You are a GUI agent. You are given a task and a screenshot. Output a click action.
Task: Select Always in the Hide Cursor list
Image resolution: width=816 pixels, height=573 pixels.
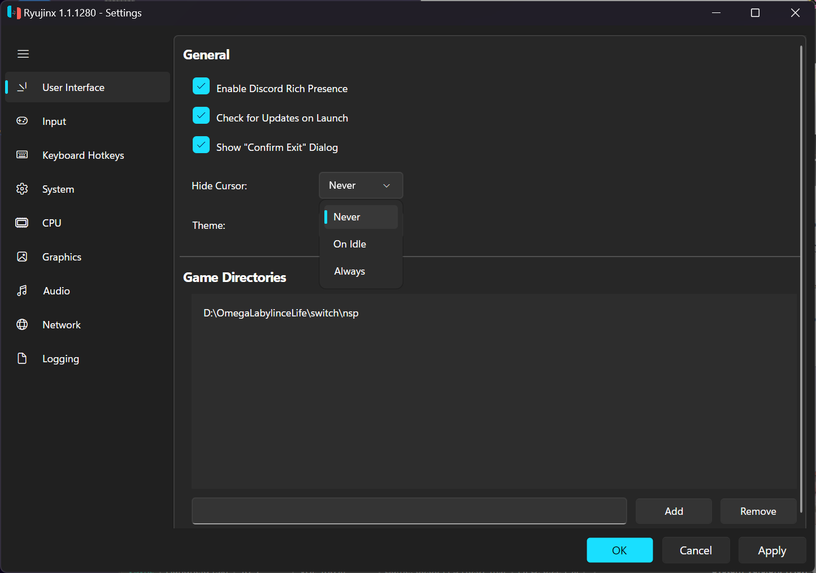(x=350, y=271)
